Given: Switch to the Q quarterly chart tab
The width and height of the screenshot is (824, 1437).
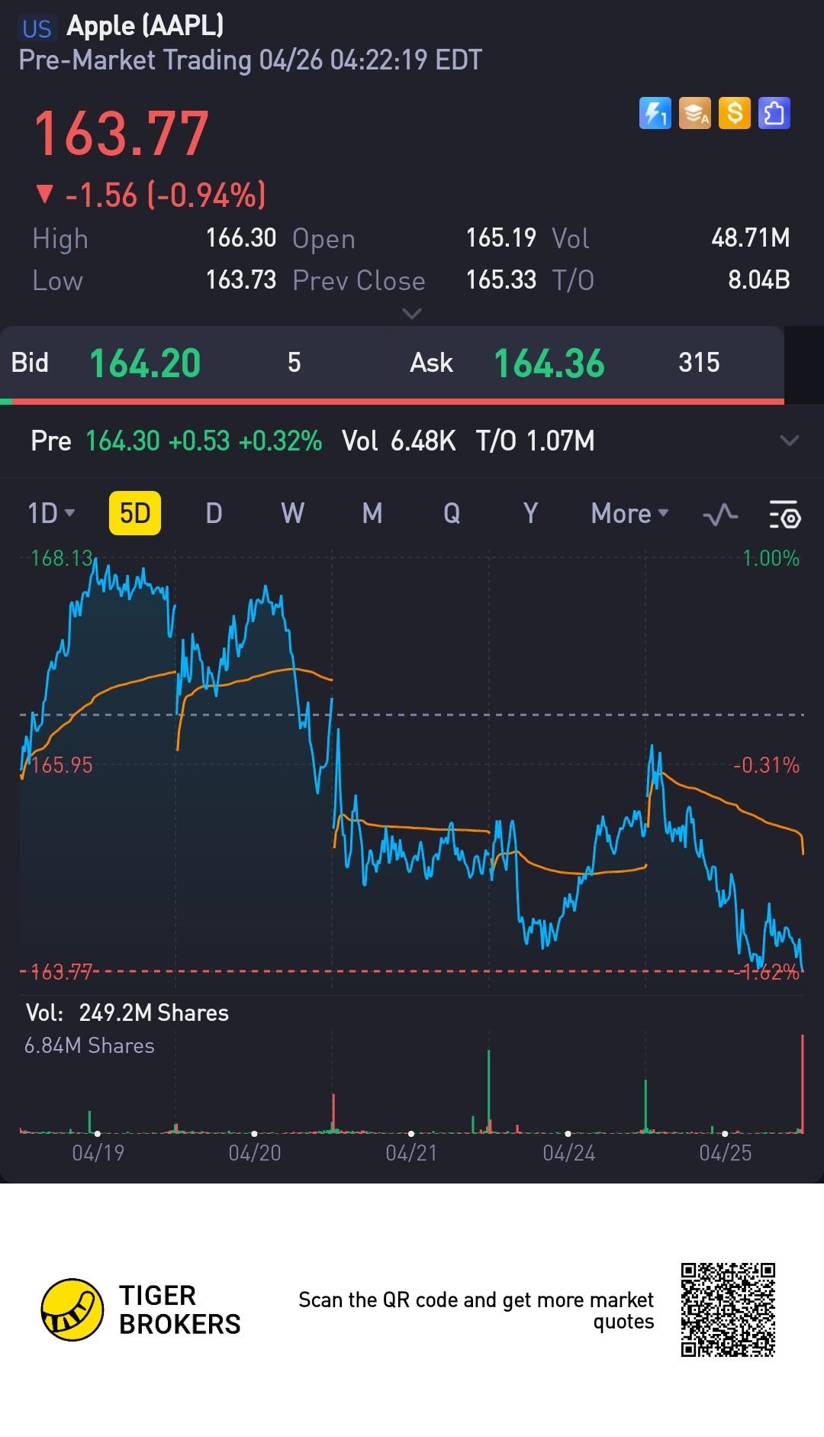Looking at the screenshot, I should pyautogui.click(x=452, y=513).
